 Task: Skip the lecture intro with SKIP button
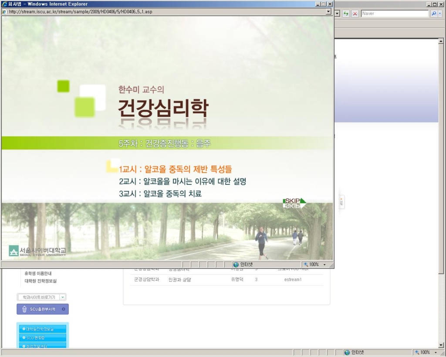coord(294,203)
